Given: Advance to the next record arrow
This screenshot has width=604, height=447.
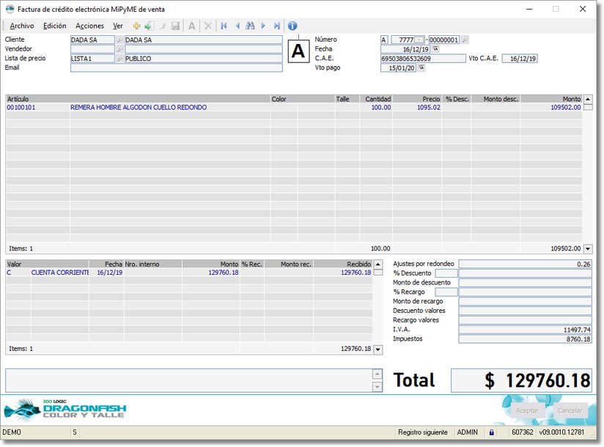Looking at the screenshot, I should click(263, 26).
